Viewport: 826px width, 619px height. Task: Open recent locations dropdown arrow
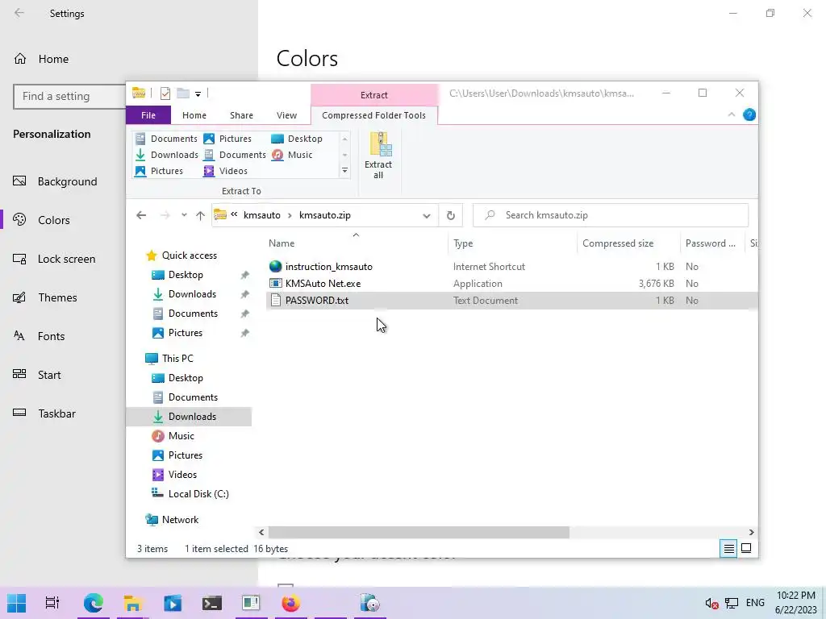click(184, 215)
